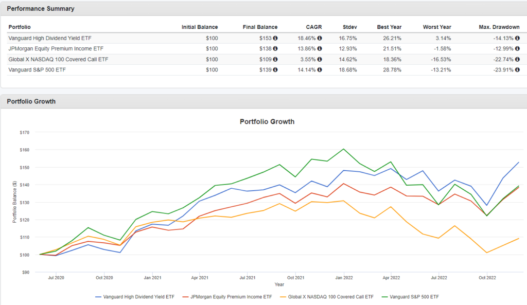Viewport: 527px width, 305px height.
Task: Click the 21.51% best year value
Action: [x=392, y=49]
